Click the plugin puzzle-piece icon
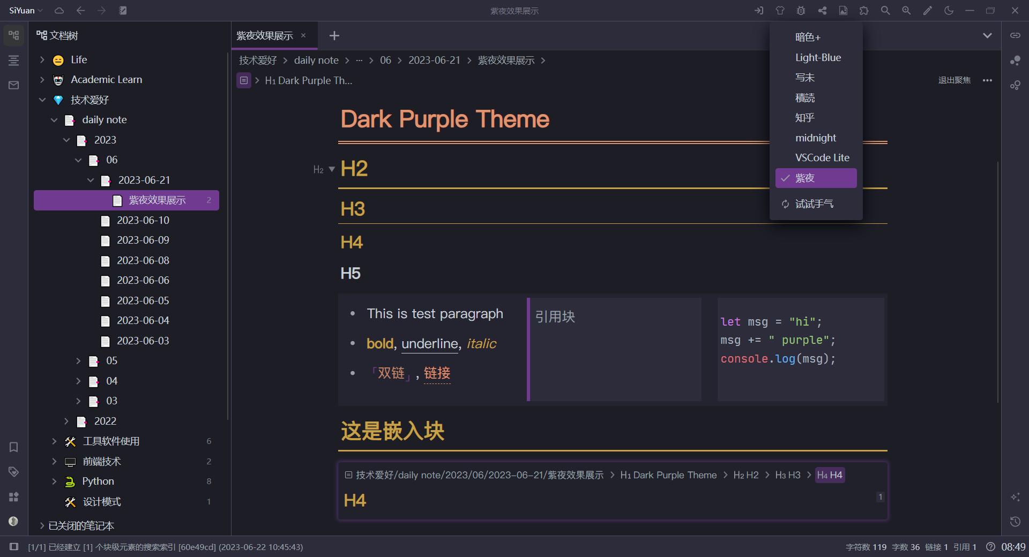Image resolution: width=1029 pixels, height=557 pixels. pos(864,11)
